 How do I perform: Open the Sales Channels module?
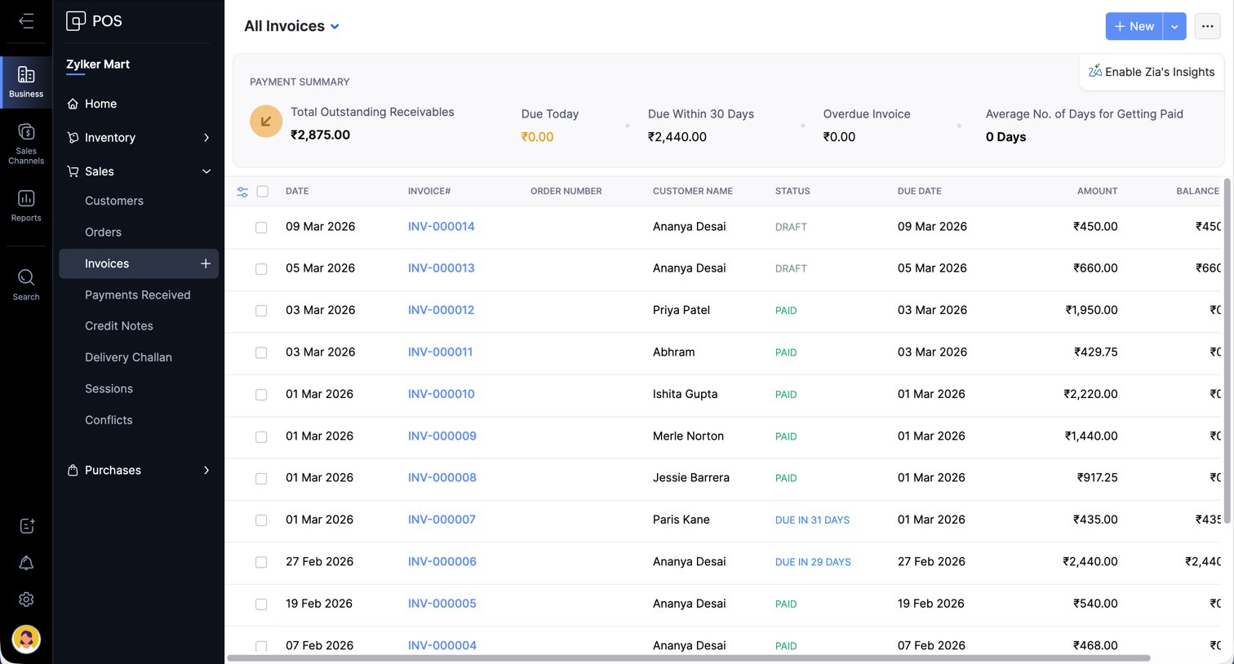[x=26, y=143]
